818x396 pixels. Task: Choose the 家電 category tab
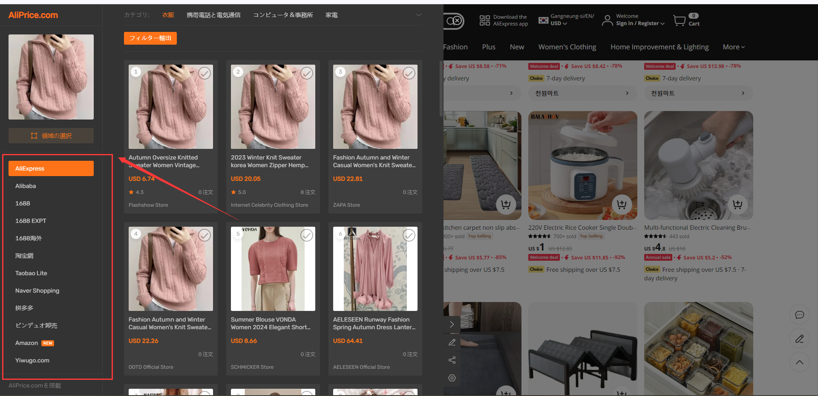pos(331,15)
